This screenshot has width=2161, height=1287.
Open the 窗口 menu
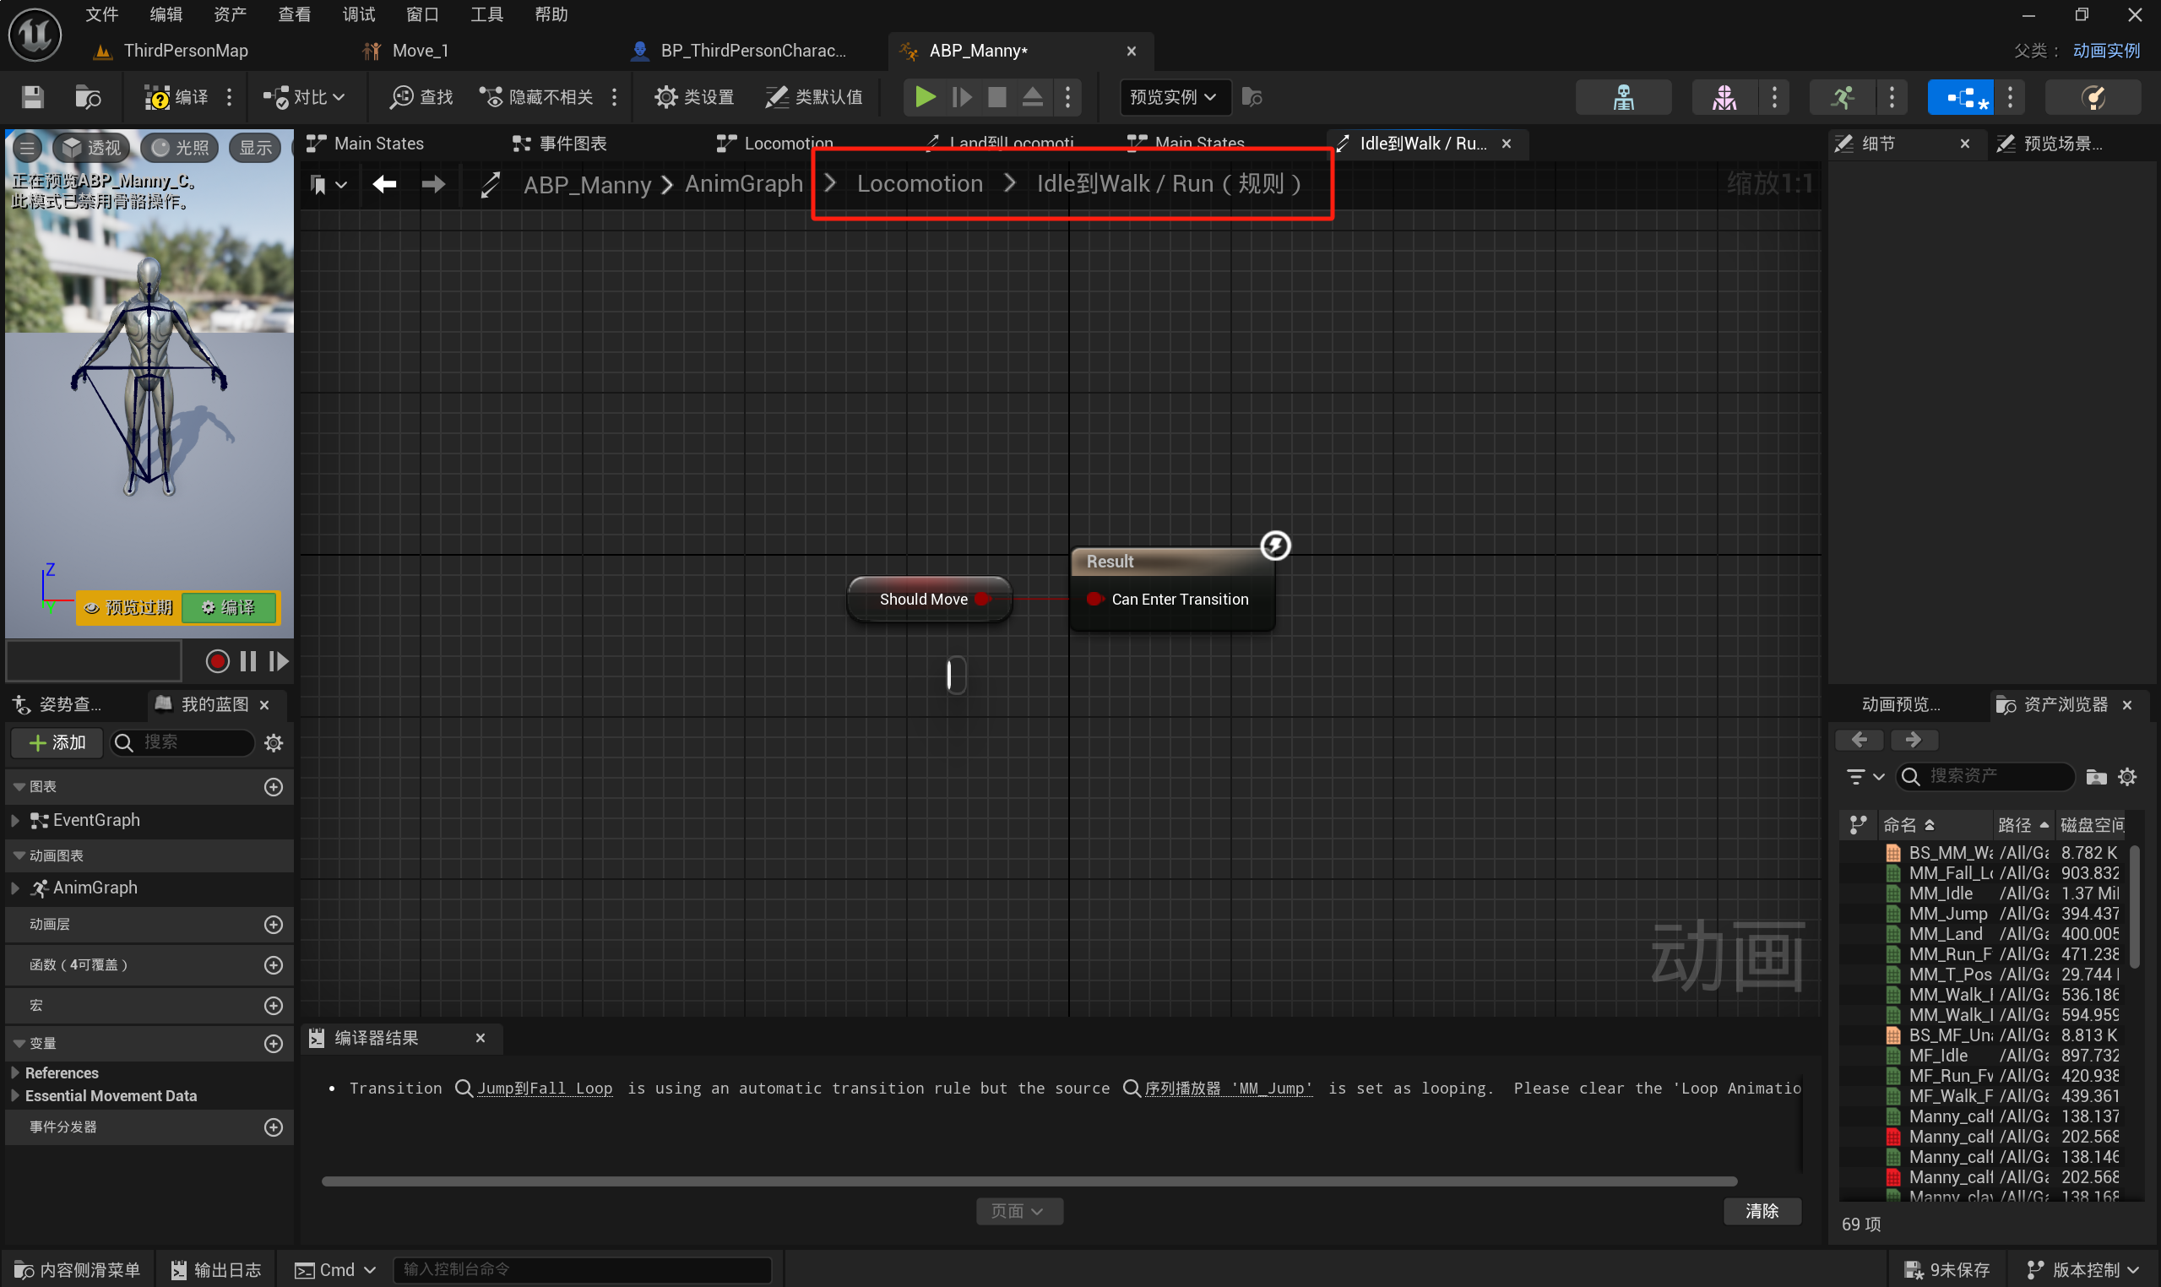coord(422,14)
